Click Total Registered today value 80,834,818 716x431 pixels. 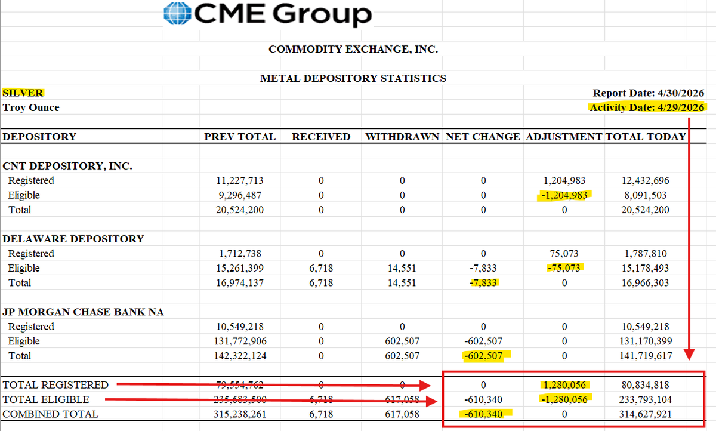pyautogui.click(x=645, y=385)
